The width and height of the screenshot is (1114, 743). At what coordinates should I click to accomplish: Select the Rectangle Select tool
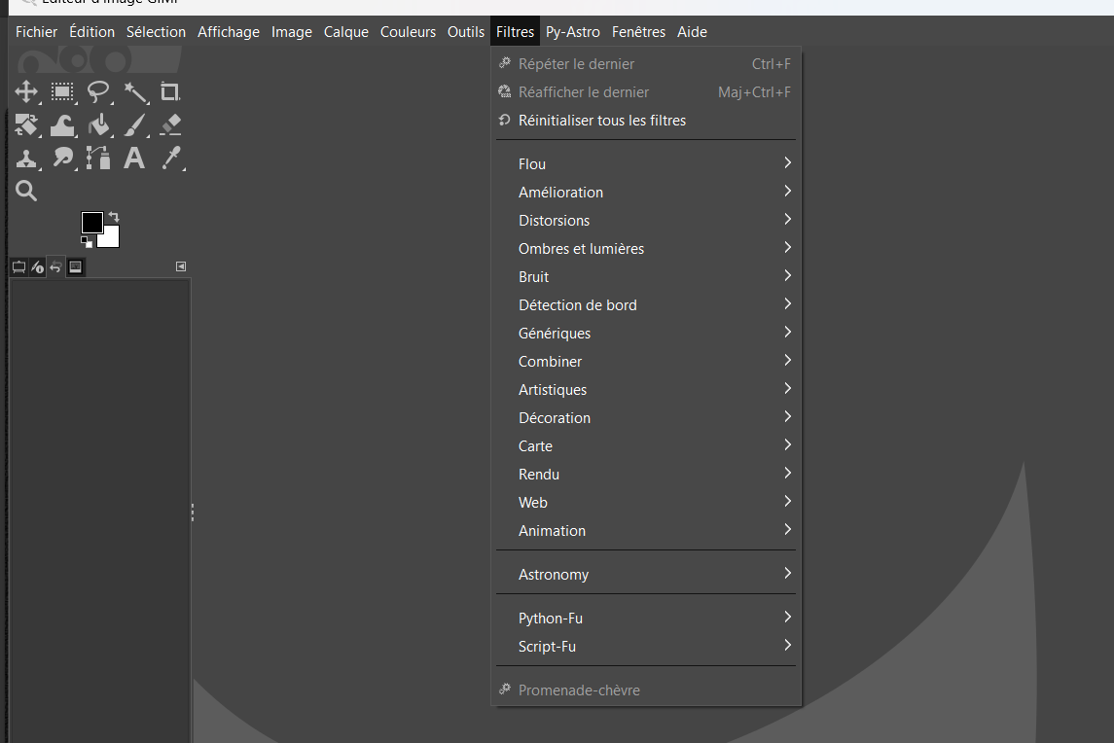point(62,92)
